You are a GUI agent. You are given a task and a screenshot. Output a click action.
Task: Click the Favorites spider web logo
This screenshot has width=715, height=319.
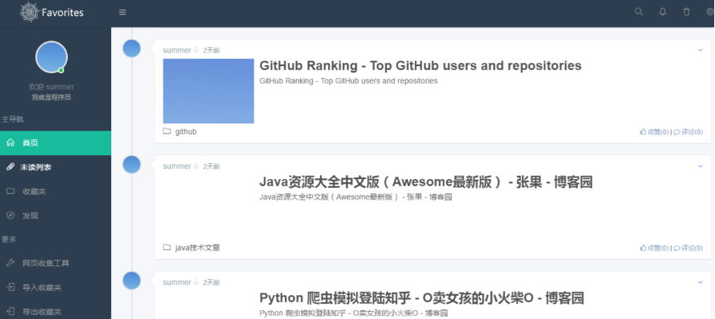[x=30, y=12]
